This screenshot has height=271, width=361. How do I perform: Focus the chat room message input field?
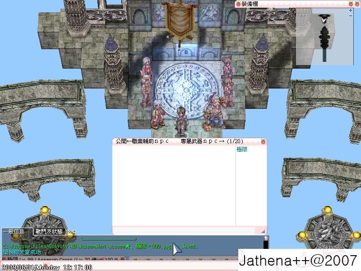pos(184,230)
